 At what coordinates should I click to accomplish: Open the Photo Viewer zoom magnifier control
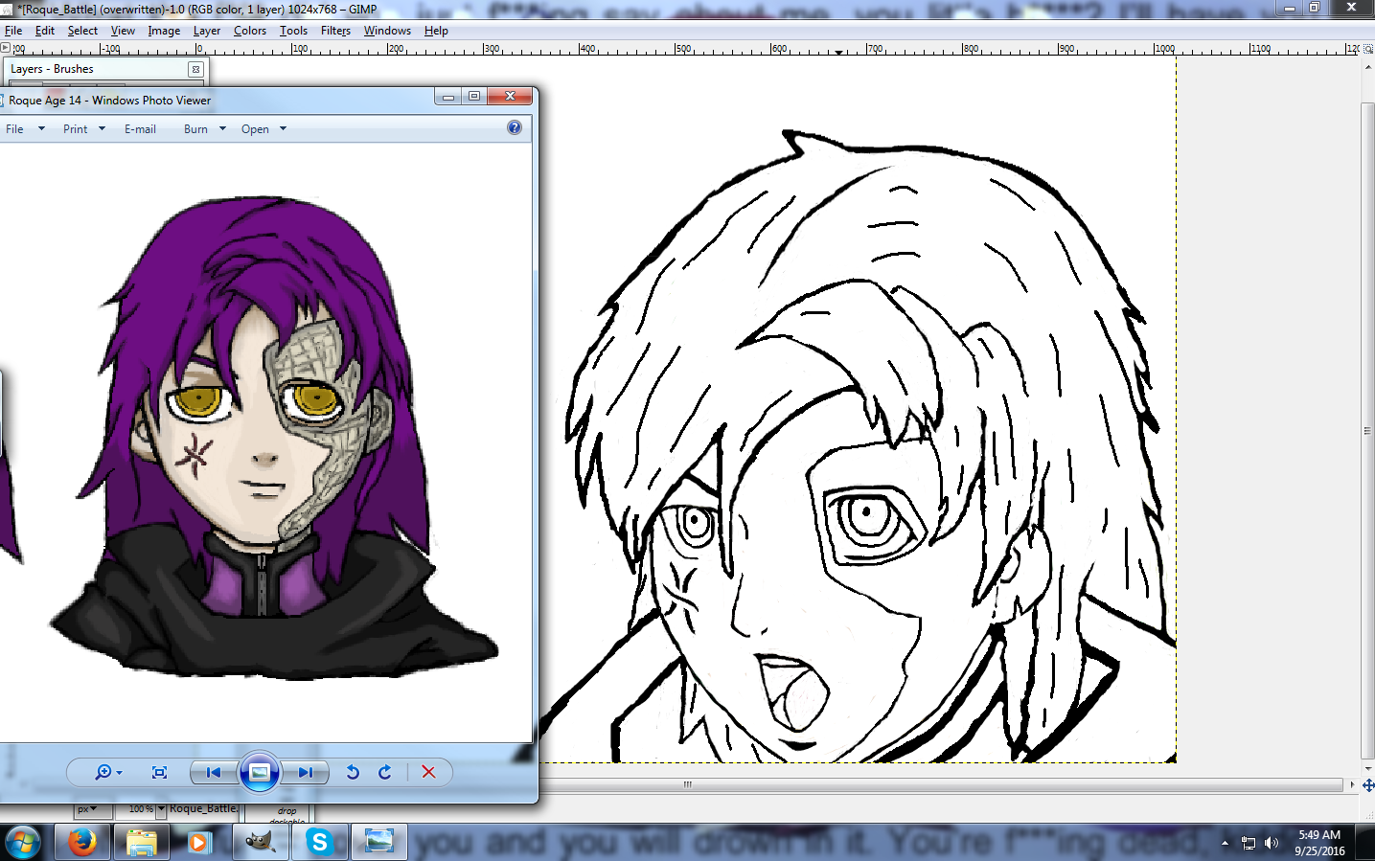pos(108,772)
